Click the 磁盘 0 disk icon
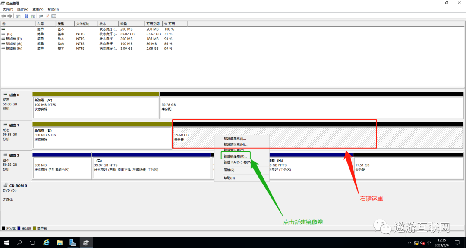 pyautogui.click(x=5, y=95)
